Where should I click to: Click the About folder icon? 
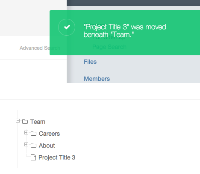33,145
